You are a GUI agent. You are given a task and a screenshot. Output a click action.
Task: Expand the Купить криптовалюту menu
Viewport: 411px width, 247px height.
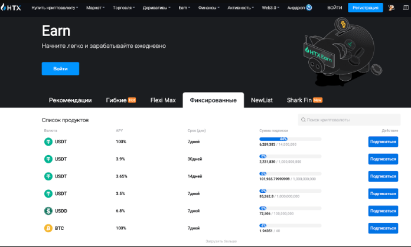pos(55,8)
